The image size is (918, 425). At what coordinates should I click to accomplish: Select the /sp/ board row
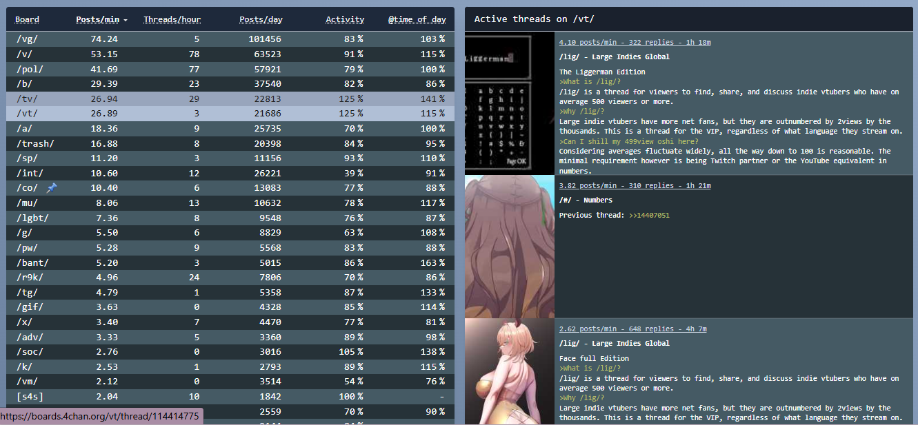pos(230,158)
